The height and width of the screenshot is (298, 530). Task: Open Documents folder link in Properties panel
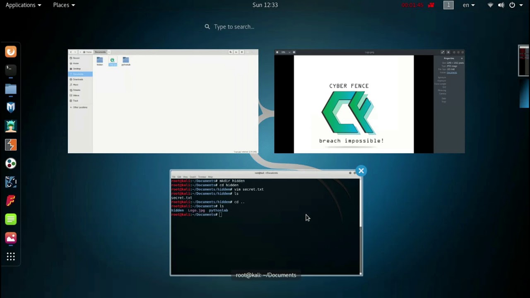tap(452, 72)
